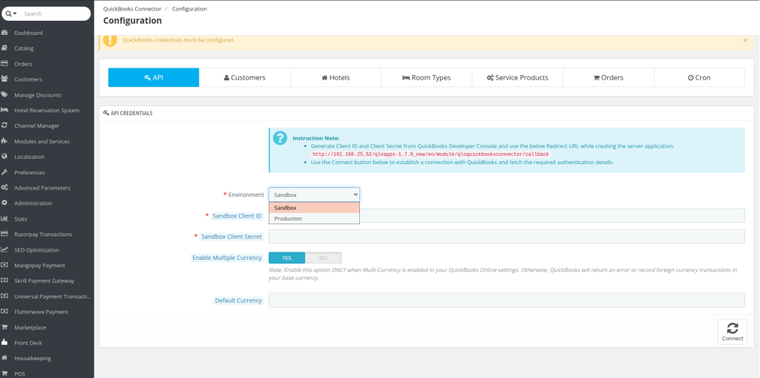Click the question mark instruction icon
Image resolution: width=760 pixels, height=378 pixels.
pyautogui.click(x=280, y=138)
